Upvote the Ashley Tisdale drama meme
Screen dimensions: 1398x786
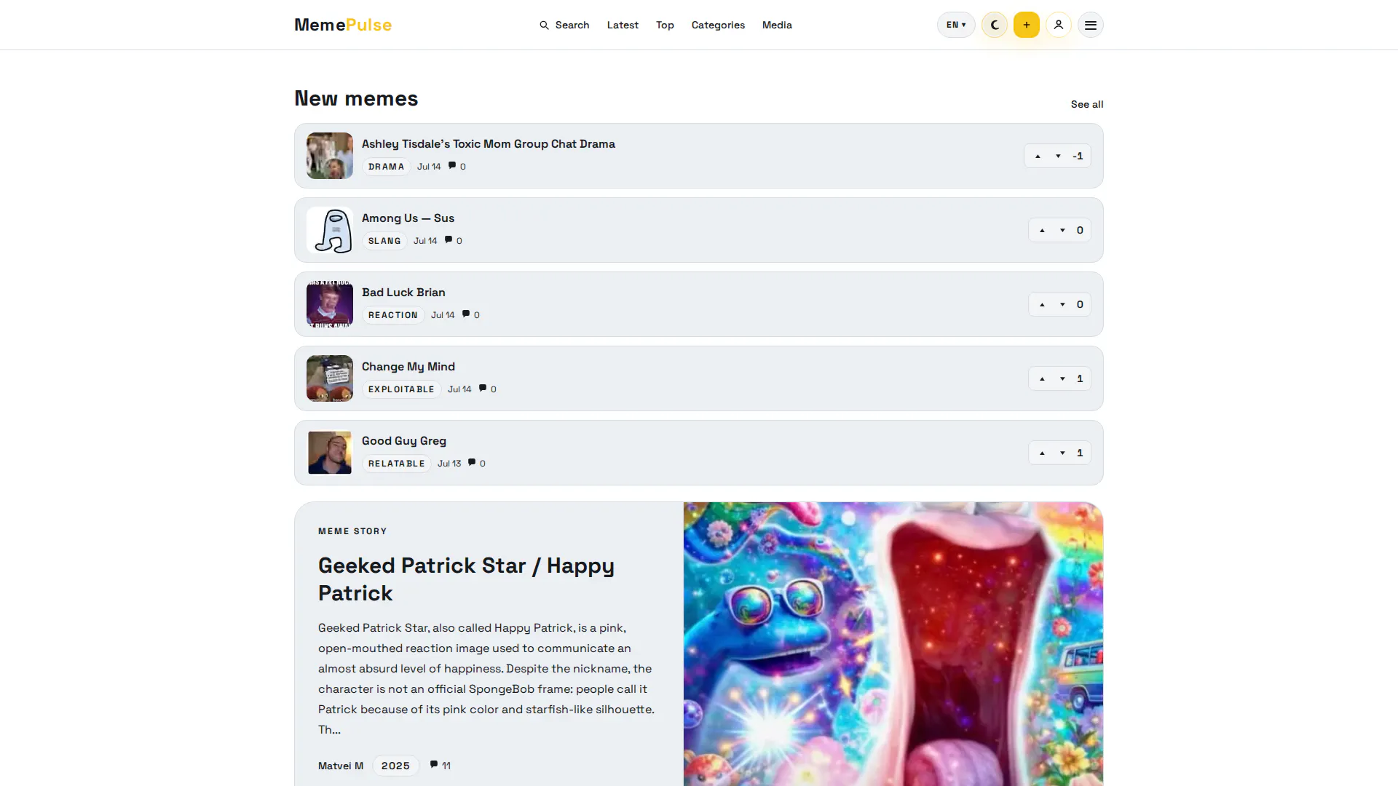click(1038, 156)
